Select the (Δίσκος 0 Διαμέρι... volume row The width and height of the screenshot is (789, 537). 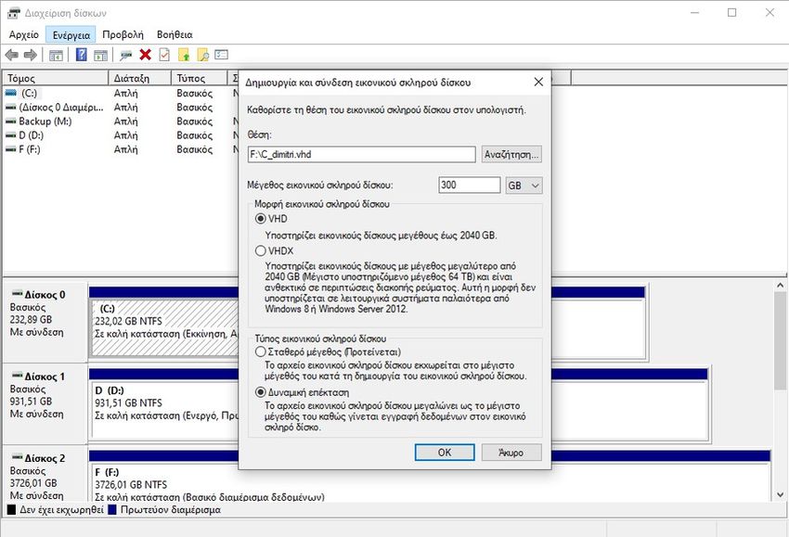click(60, 107)
